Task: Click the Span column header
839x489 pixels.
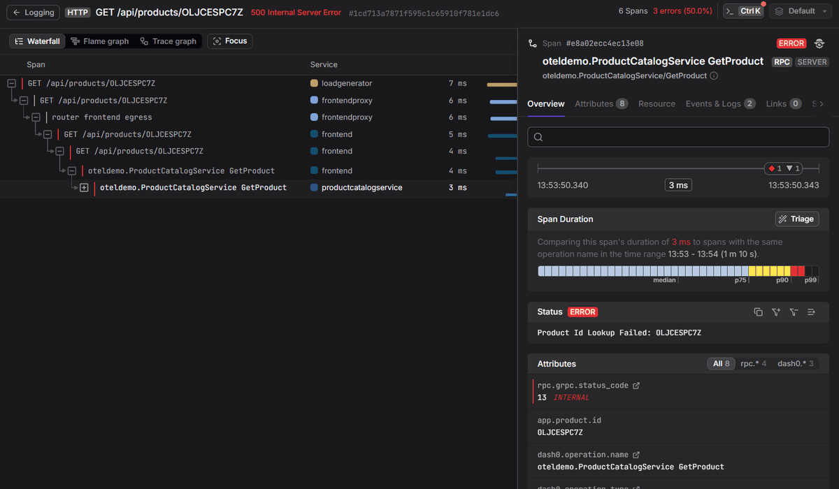Action: [x=36, y=64]
